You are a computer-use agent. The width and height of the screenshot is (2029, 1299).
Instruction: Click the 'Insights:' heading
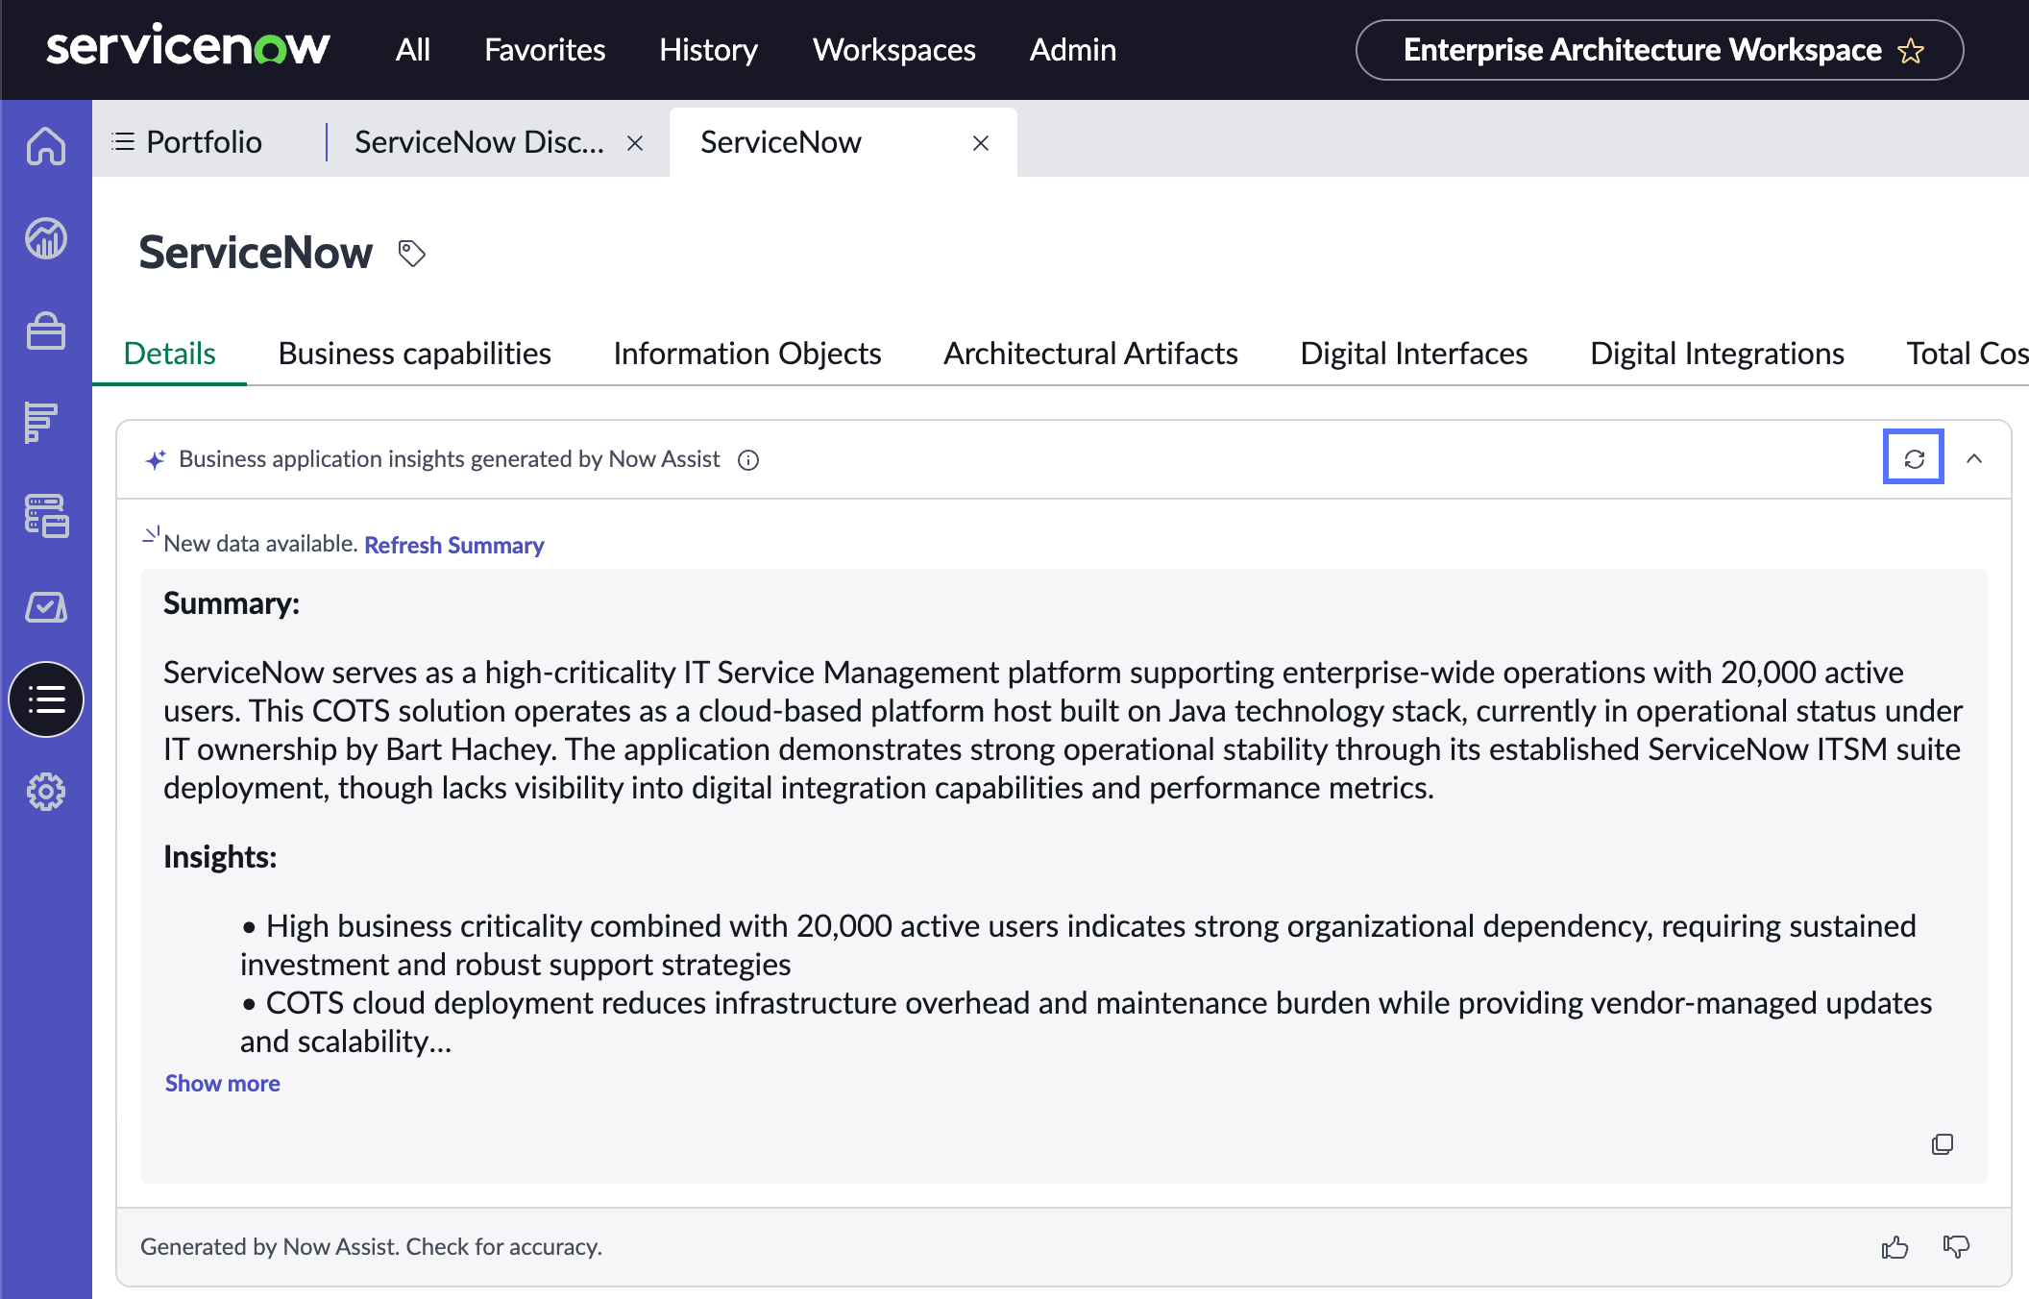(220, 857)
